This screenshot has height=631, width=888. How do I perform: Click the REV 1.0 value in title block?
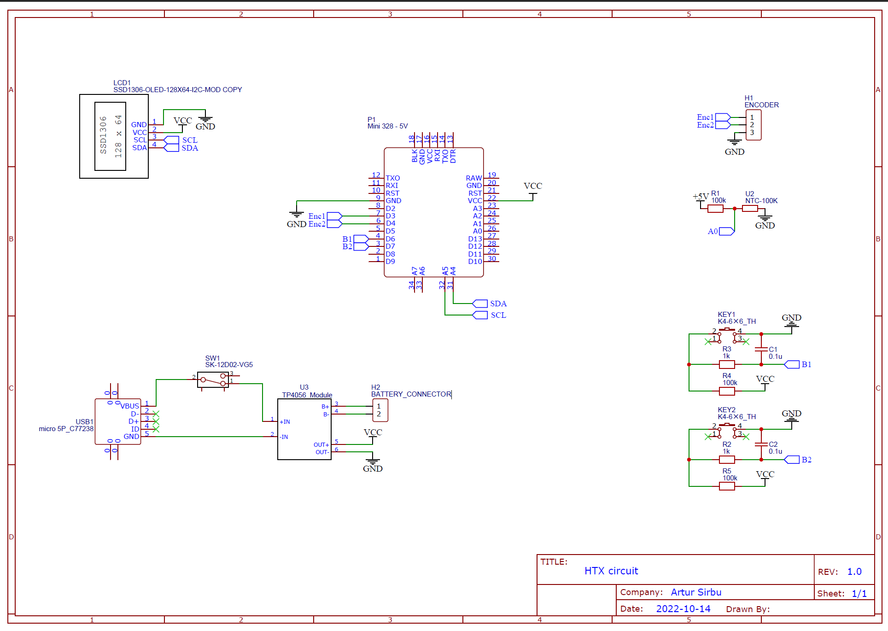point(854,572)
